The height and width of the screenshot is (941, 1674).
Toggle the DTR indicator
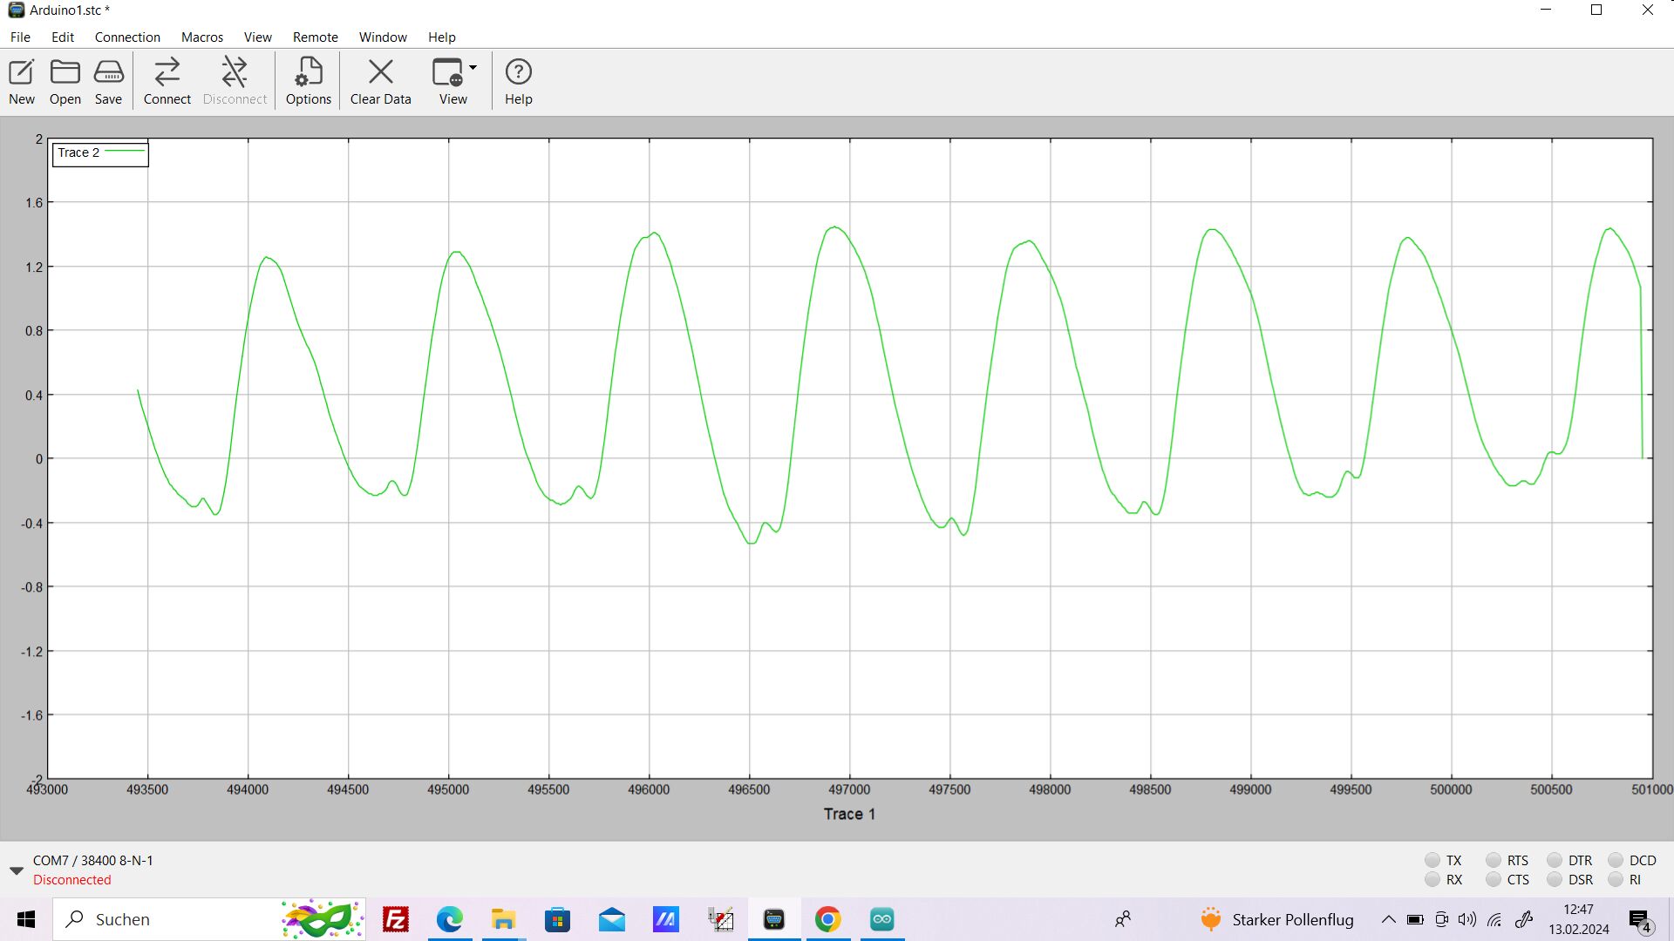pyautogui.click(x=1555, y=860)
